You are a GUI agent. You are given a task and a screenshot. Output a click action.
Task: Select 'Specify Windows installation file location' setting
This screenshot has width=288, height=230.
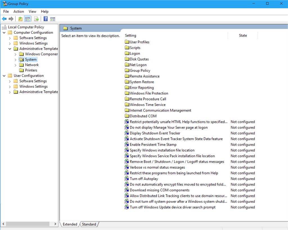pos(162,150)
